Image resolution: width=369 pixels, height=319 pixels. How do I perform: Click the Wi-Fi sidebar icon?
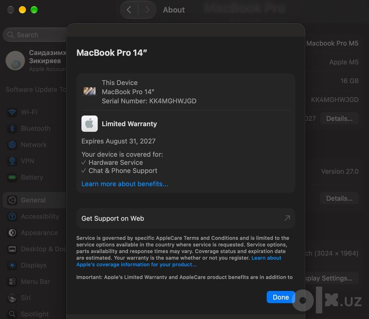click(12, 112)
